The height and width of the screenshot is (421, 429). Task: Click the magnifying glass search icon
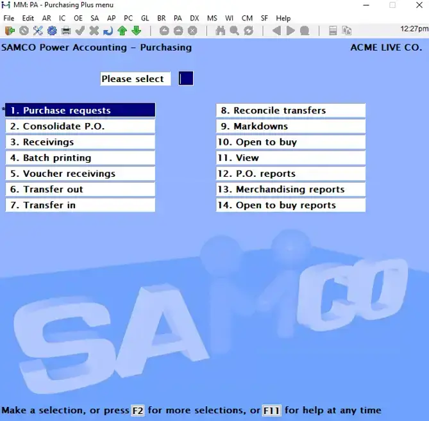[235, 30]
